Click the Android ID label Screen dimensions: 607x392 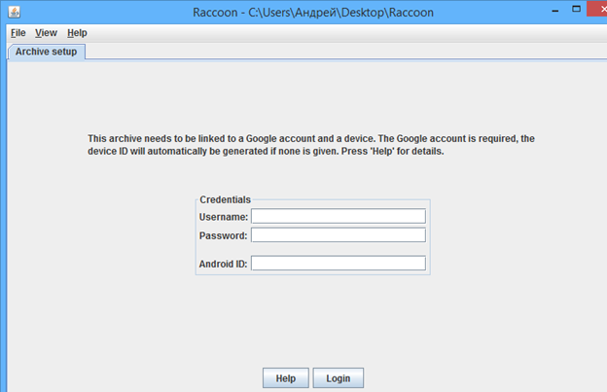click(x=224, y=263)
